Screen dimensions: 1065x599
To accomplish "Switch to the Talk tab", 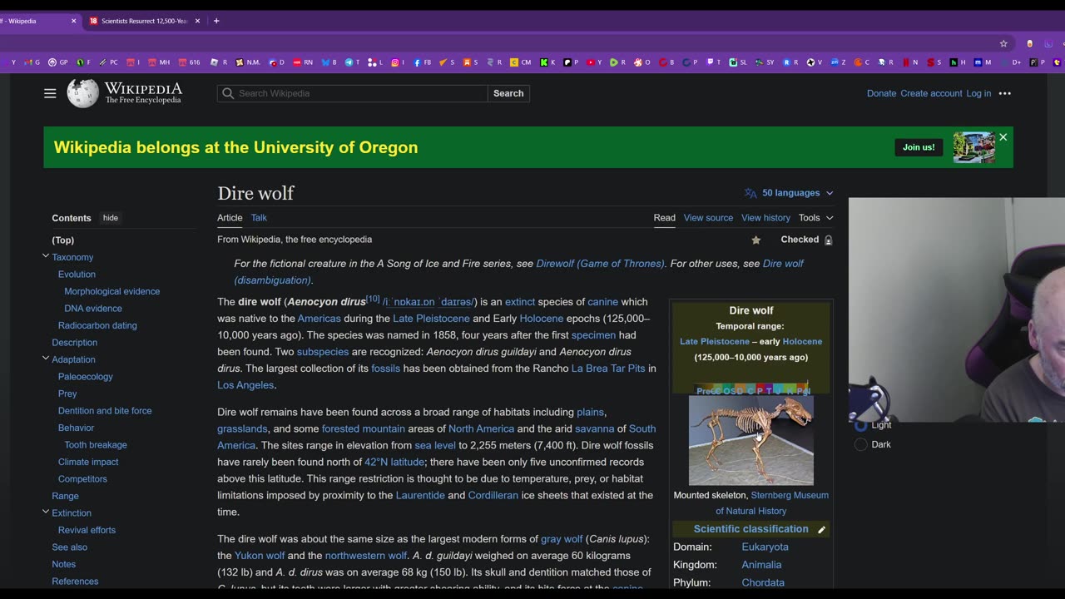I will 259,218.
